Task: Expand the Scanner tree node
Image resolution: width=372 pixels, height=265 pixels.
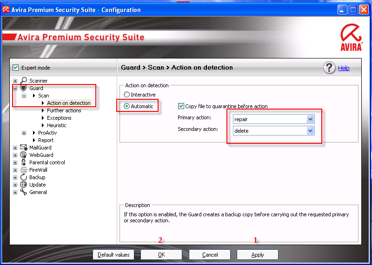Action: click(15, 81)
